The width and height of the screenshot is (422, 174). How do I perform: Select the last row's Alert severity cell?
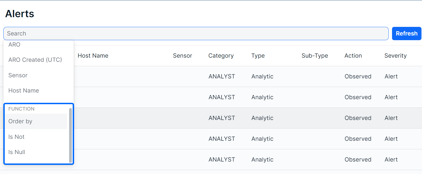tap(391, 160)
